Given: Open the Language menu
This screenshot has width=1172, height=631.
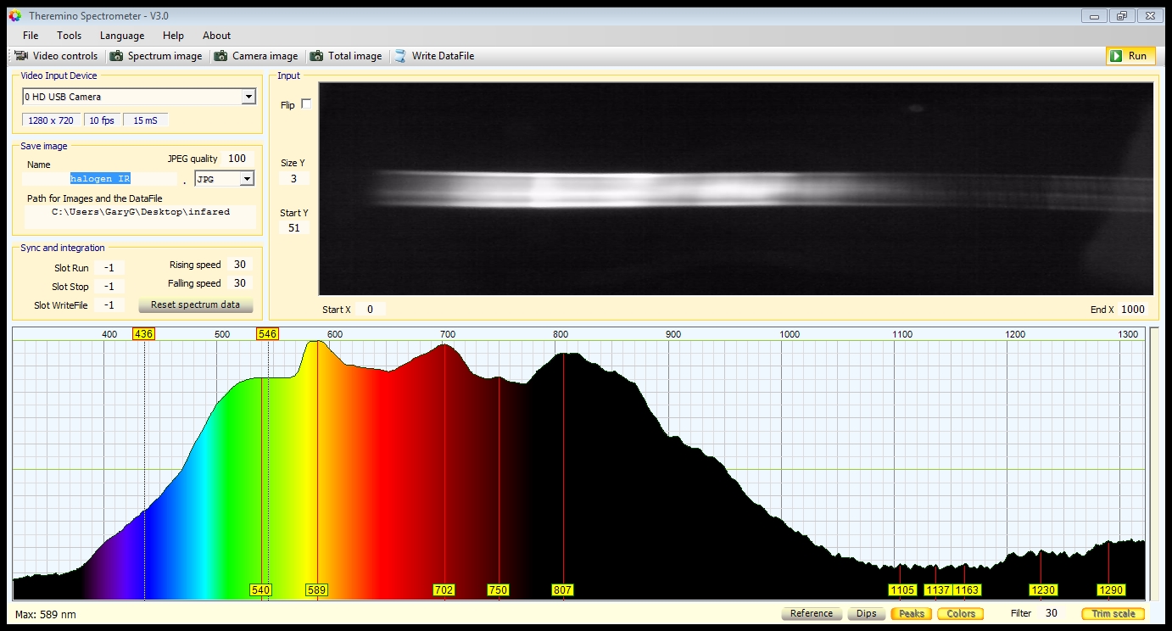Looking at the screenshot, I should (x=122, y=36).
